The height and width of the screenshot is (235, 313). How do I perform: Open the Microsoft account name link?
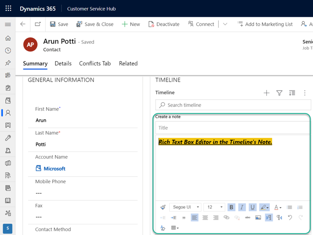pyautogui.click(x=55, y=168)
